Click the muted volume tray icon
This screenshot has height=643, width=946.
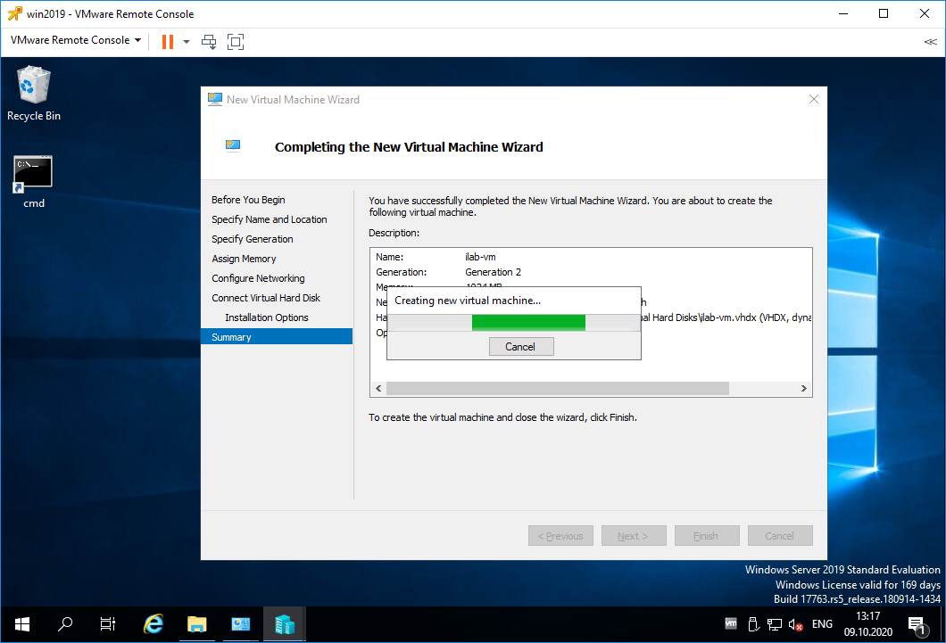pyautogui.click(x=796, y=624)
